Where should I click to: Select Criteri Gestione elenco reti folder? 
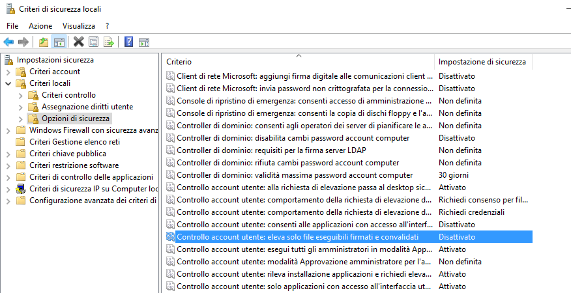[74, 142]
